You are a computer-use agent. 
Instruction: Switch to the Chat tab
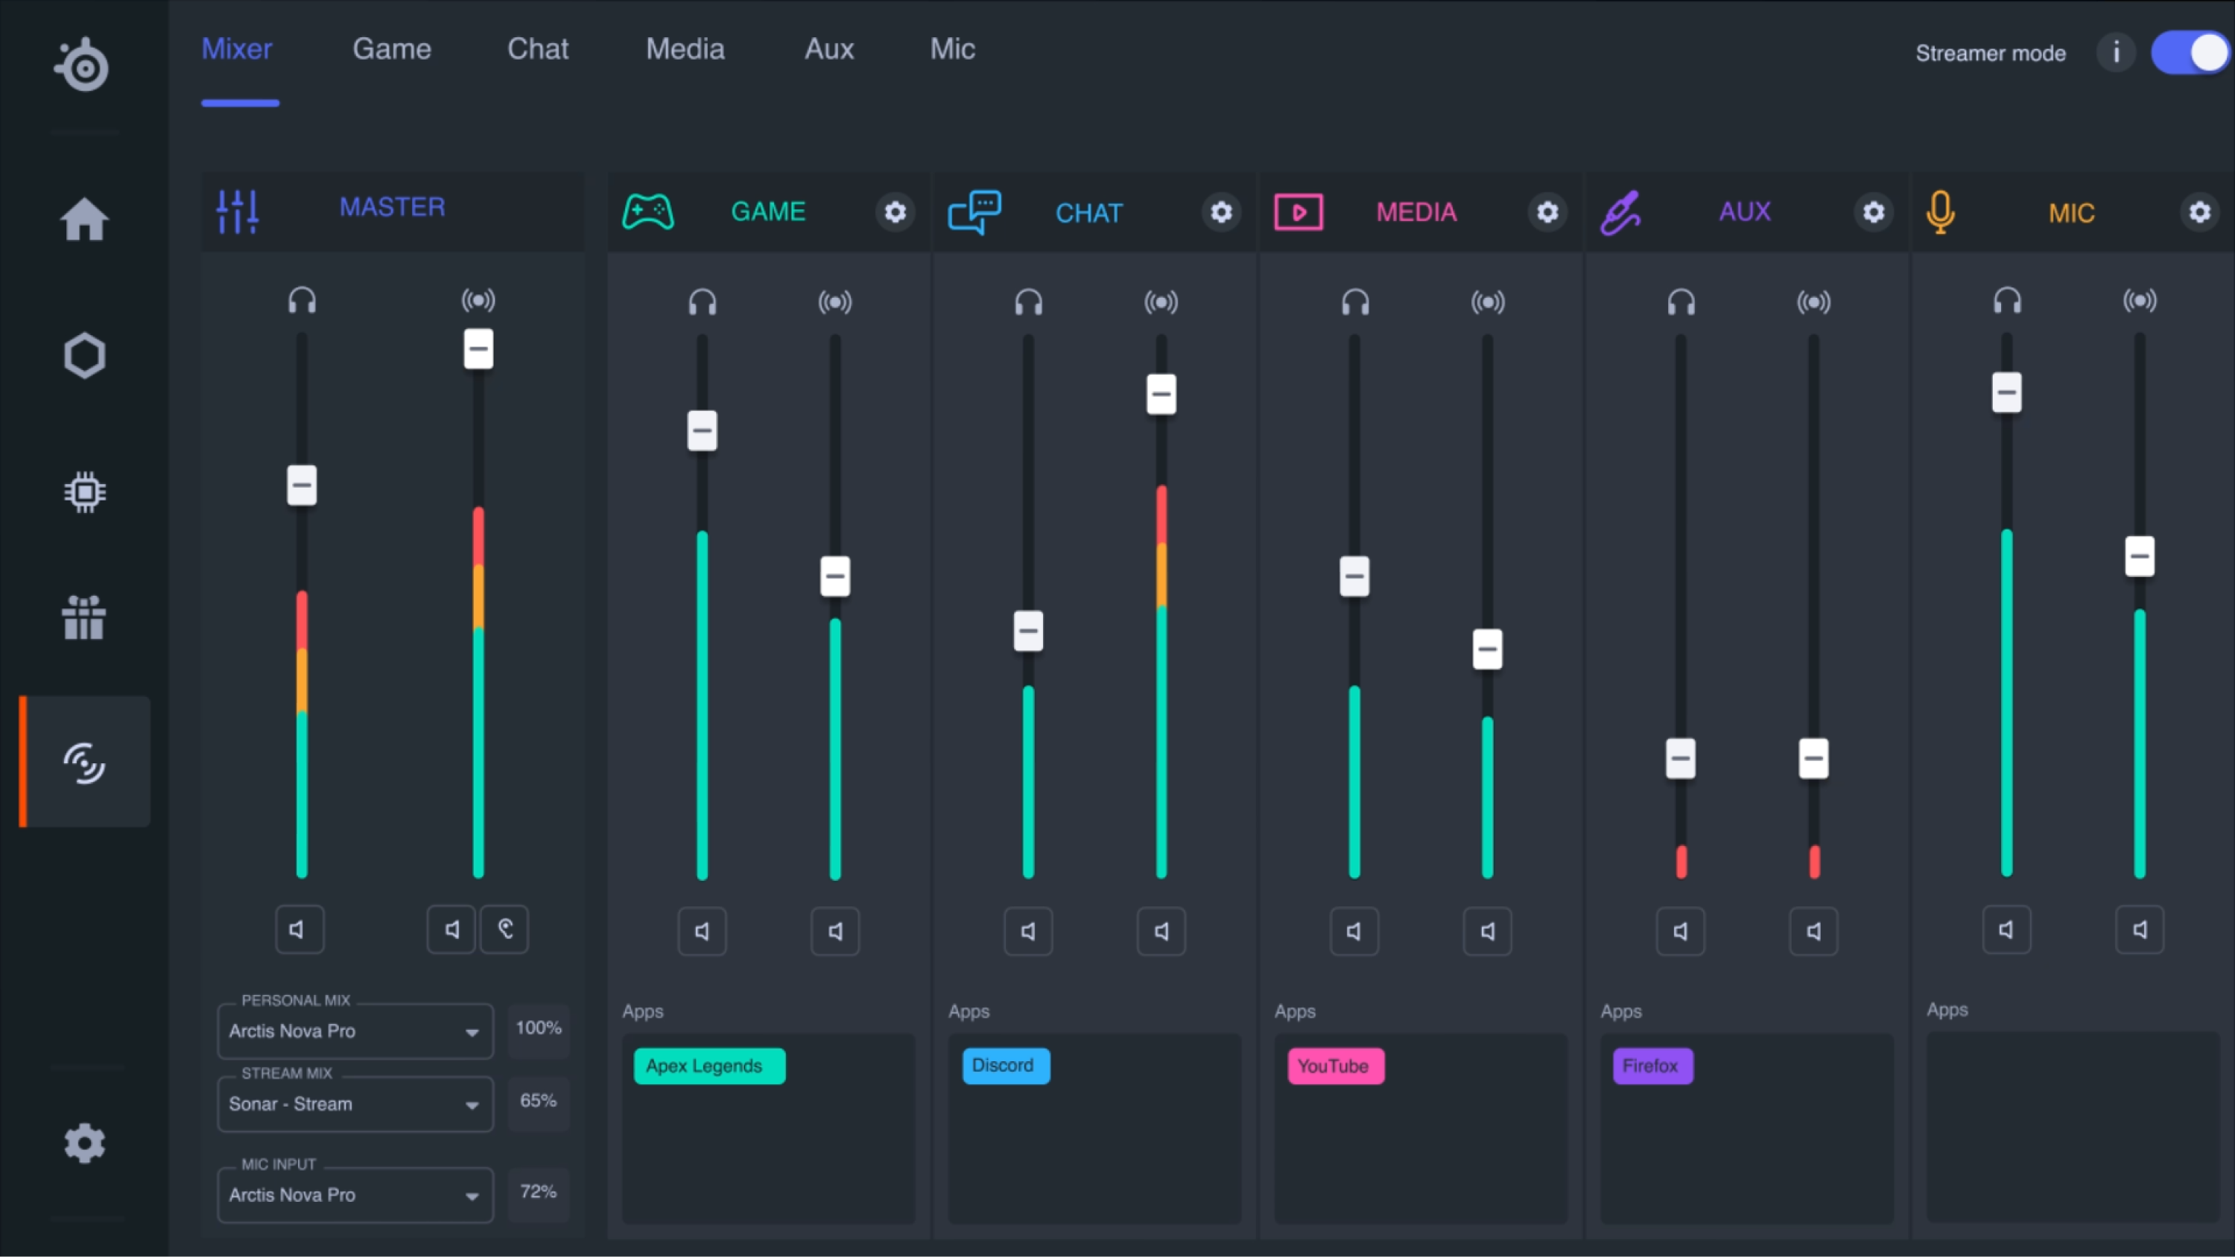point(538,49)
